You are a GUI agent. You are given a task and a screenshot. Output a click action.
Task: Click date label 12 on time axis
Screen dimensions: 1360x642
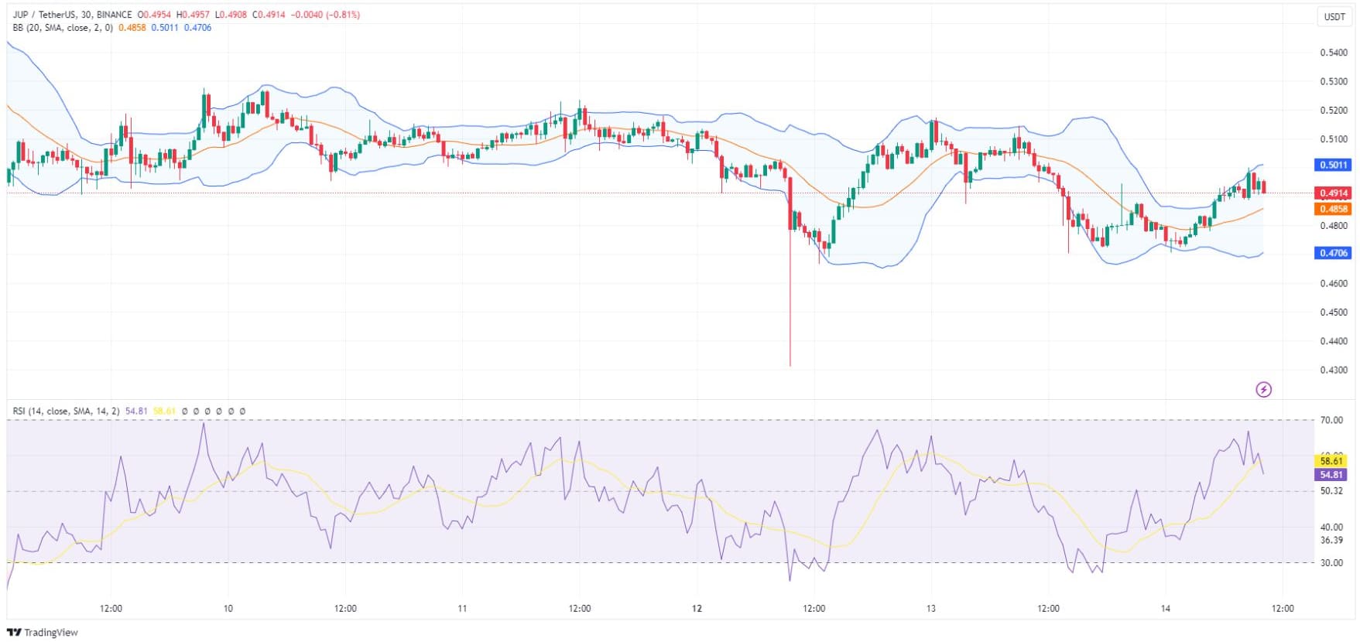pyautogui.click(x=697, y=608)
